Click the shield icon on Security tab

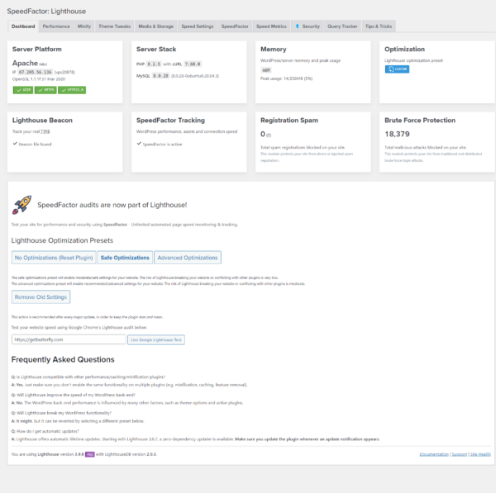coord(297,26)
